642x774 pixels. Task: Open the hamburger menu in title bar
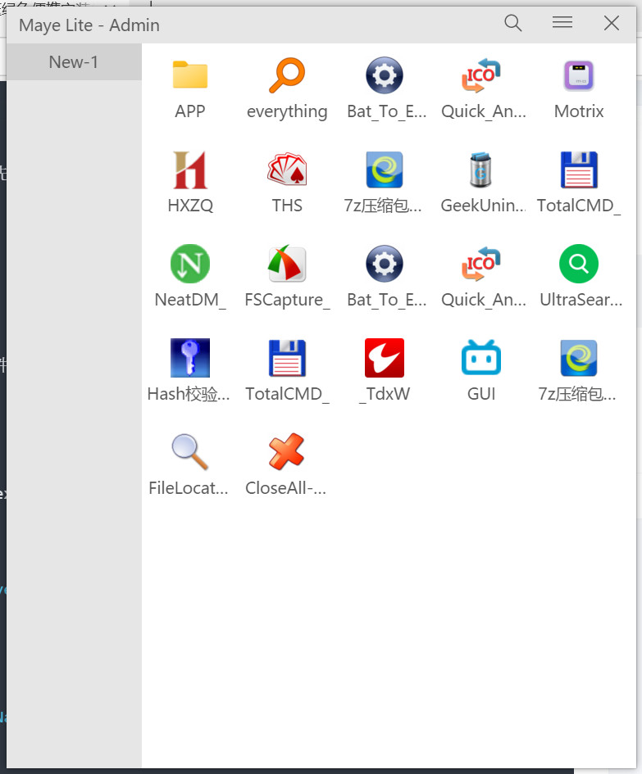pyautogui.click(x=562, y=22)
